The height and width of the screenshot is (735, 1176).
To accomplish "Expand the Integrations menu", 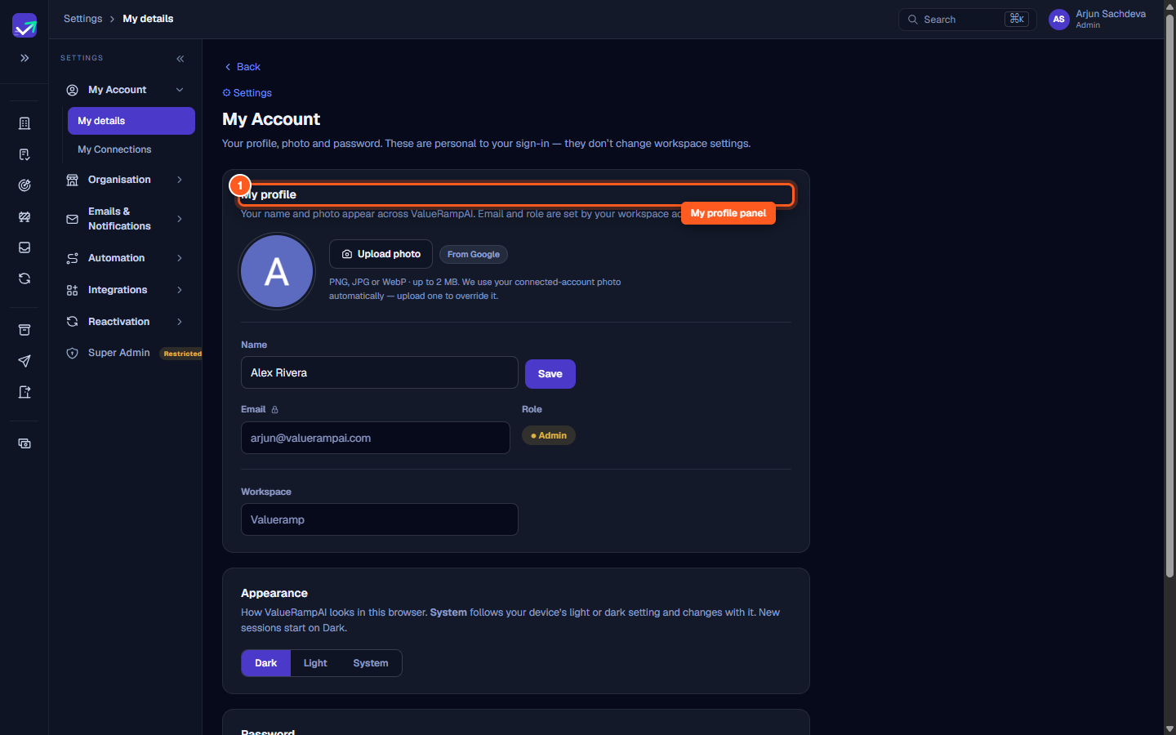I will [x=180, y=290].
